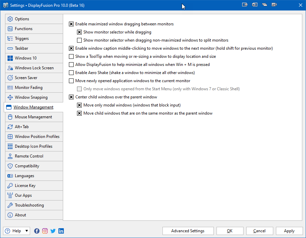Click the stacked windows title bar icon
306x238 pixels.
click(x=264, y=5)
